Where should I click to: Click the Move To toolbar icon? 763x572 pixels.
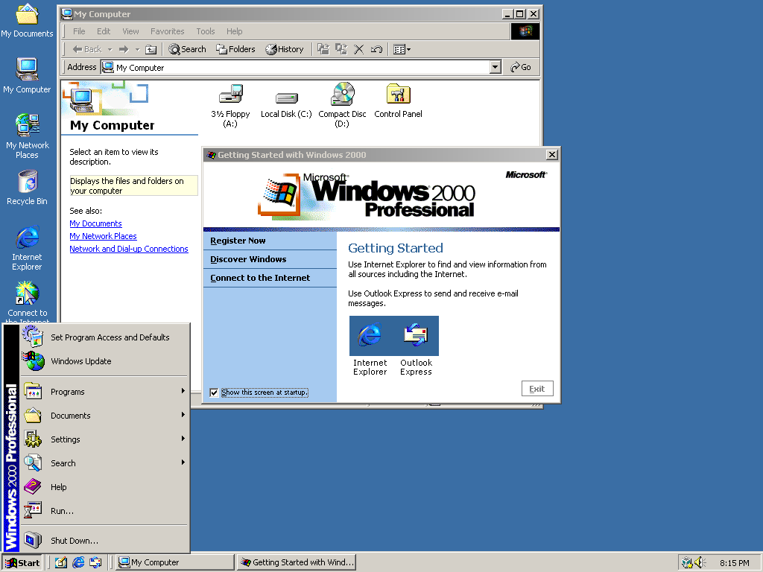pos(323,49)
